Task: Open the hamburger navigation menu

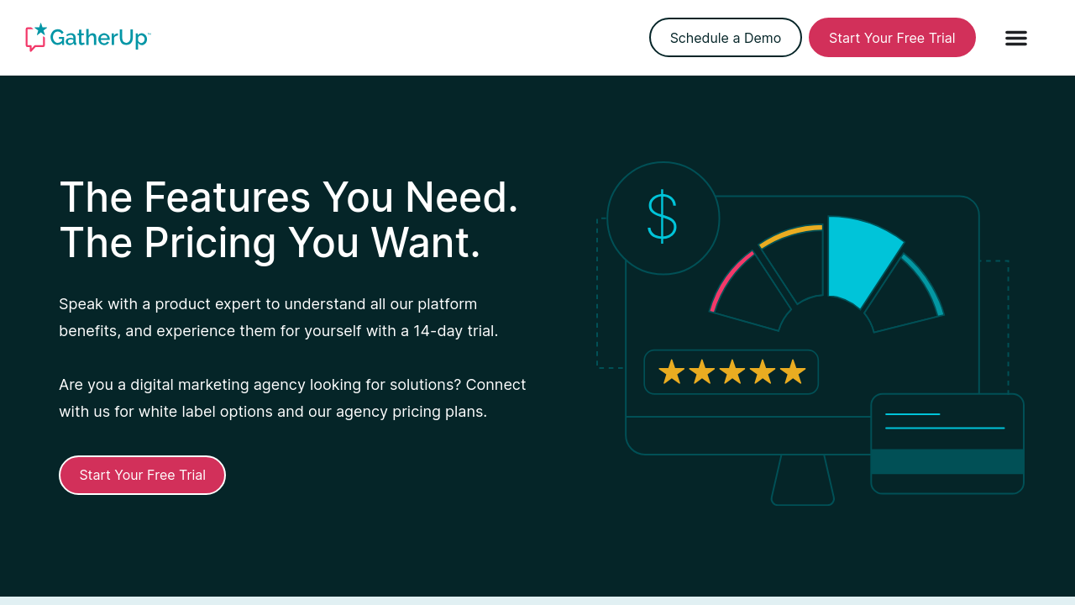Action: (x=1015, y=38)
